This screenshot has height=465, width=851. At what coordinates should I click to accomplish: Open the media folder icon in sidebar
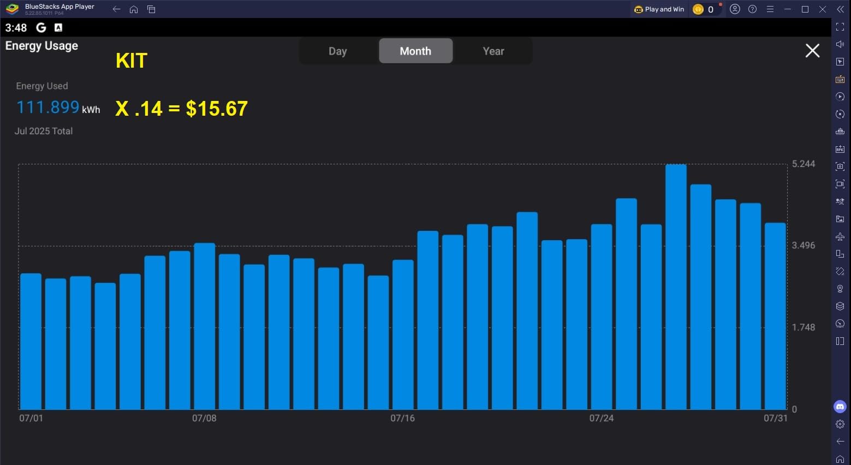pyautogui.click(x=840, y=219)
